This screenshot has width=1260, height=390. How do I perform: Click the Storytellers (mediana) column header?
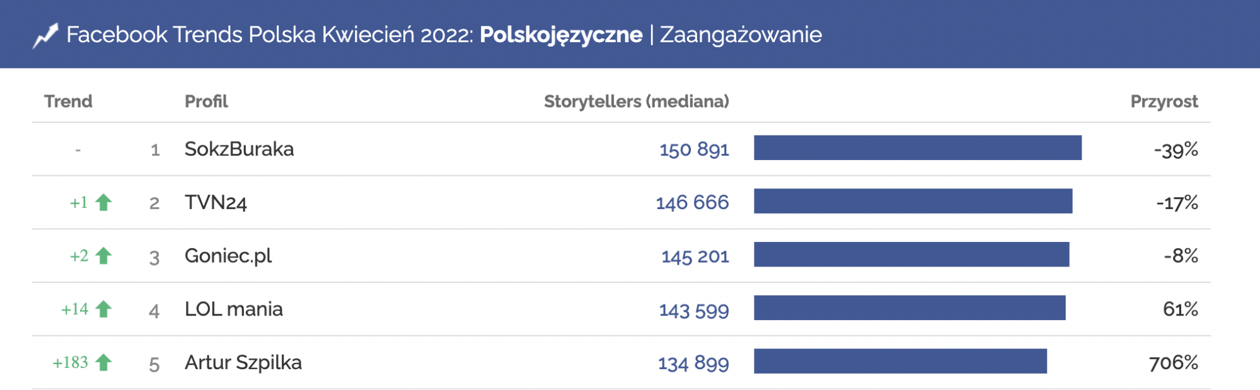tap(636, 101)
